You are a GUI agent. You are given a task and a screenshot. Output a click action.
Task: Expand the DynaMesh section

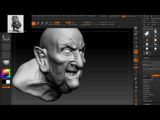coord(146,90)
